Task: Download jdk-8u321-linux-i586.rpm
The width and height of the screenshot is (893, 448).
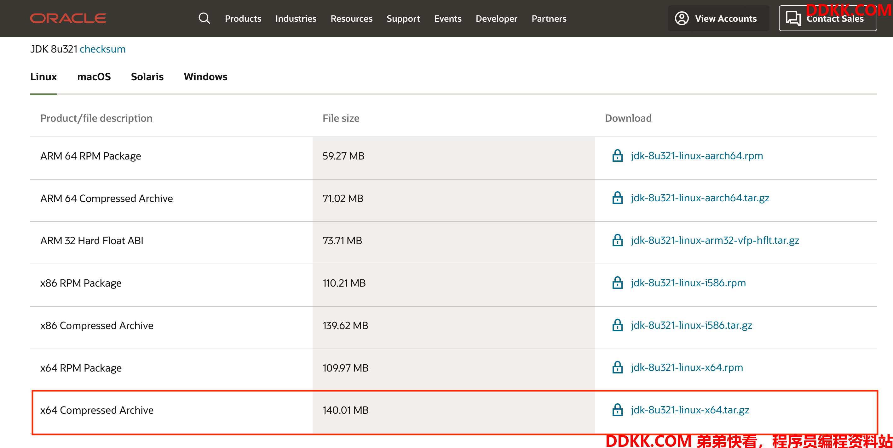Action: [688, 283]
